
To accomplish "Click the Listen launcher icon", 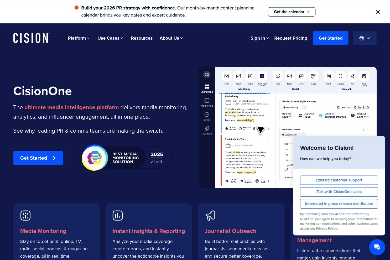I will (x=278, y=76).
